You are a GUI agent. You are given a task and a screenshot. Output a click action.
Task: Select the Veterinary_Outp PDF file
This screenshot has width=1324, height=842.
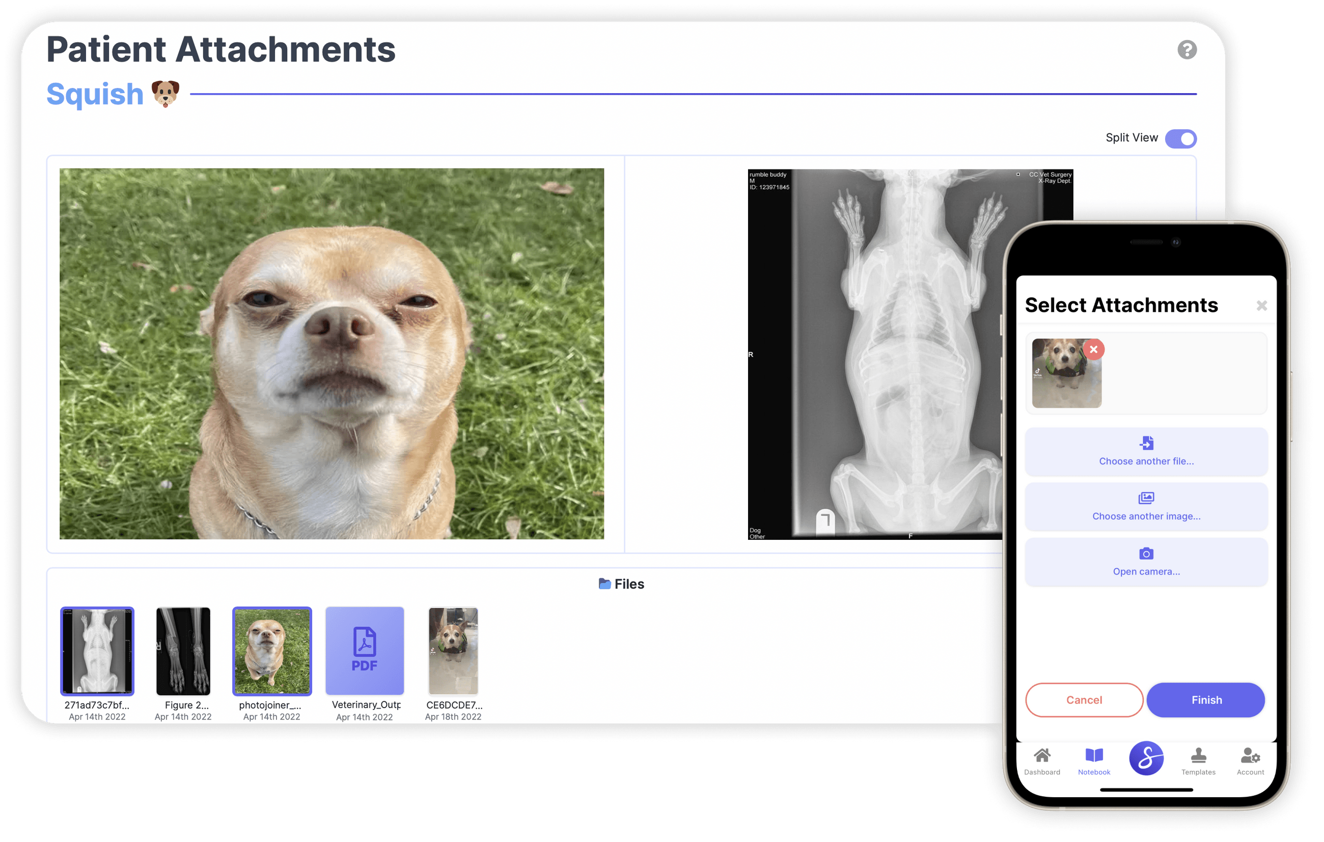[365, 651]
